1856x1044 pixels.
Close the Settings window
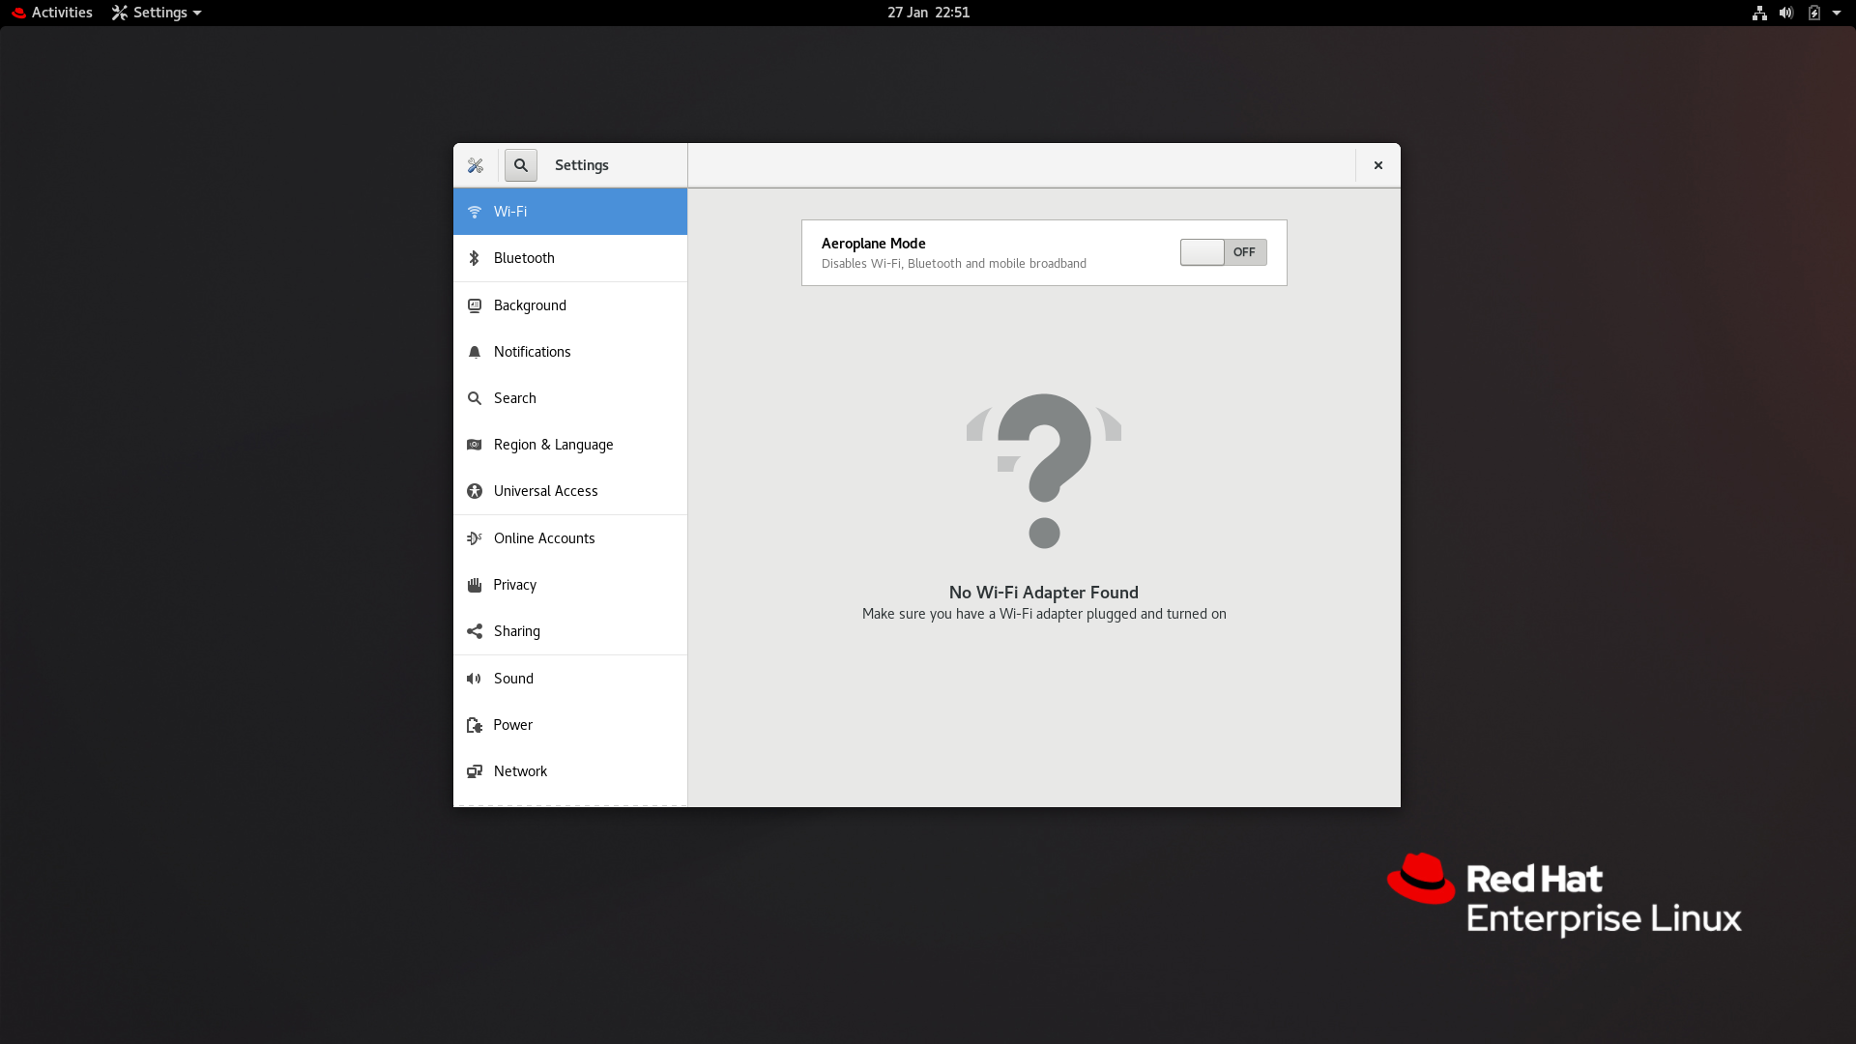tap(1378, 165)
